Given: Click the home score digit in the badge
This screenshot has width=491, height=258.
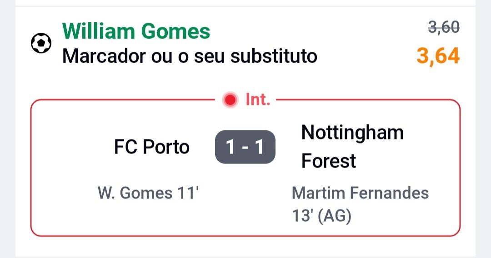Looking at the screenshot, I should (230, 147).
